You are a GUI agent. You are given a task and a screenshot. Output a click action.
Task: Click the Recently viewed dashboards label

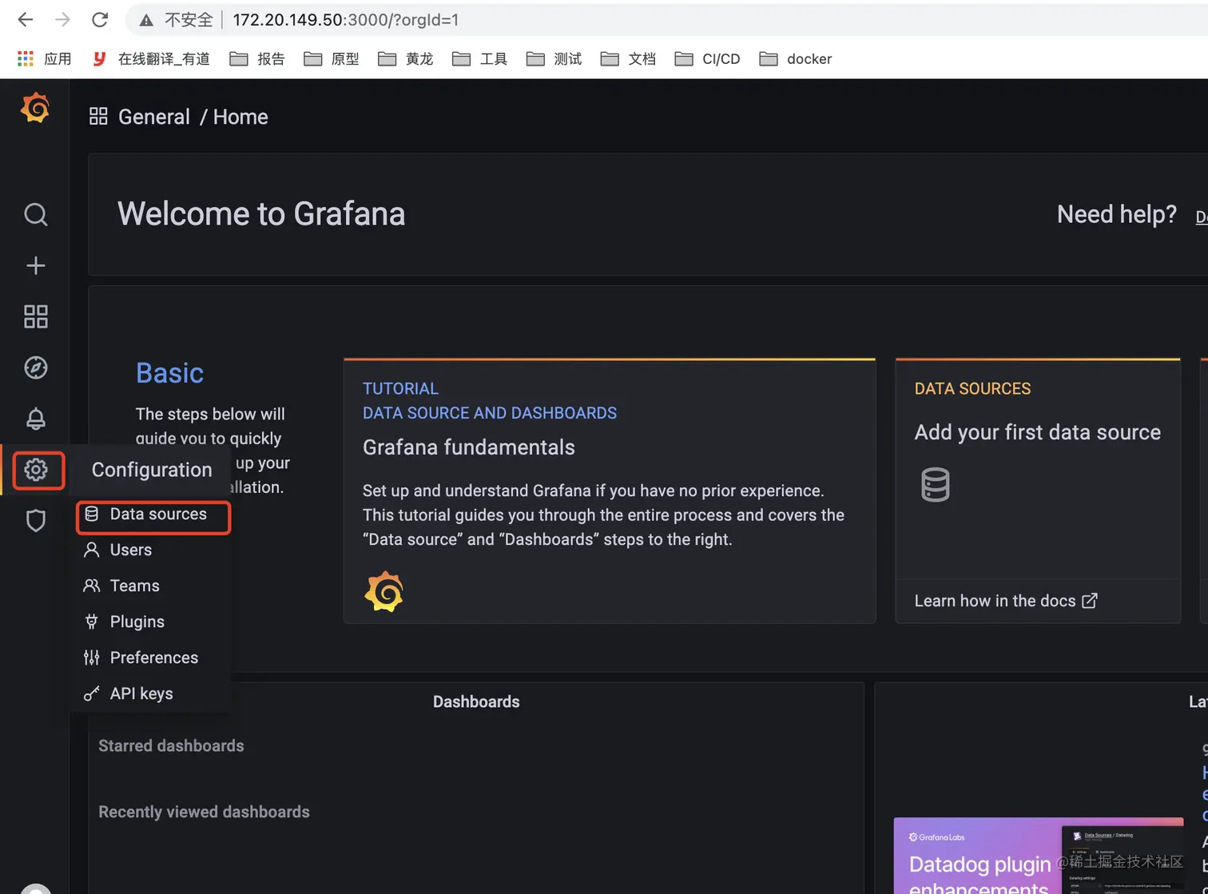(204, 812)
